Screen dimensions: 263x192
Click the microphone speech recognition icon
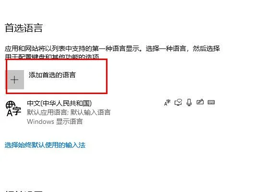[189, 102]
